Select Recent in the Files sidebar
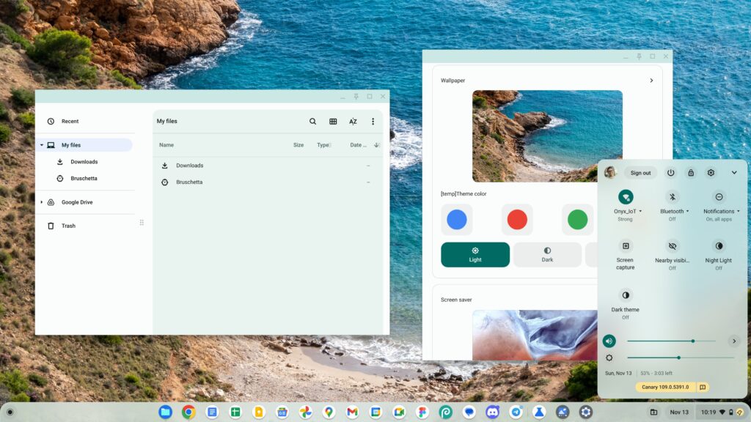The width and height of the screenshot is (751, 422). (x=69, y=121)
